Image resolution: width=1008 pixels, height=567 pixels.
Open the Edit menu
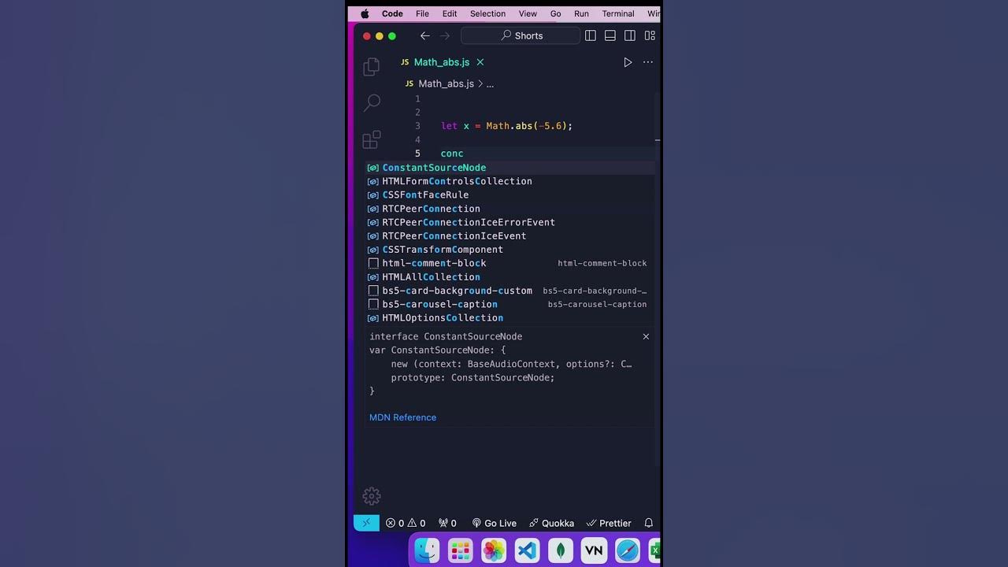click(x=450, y=13)
